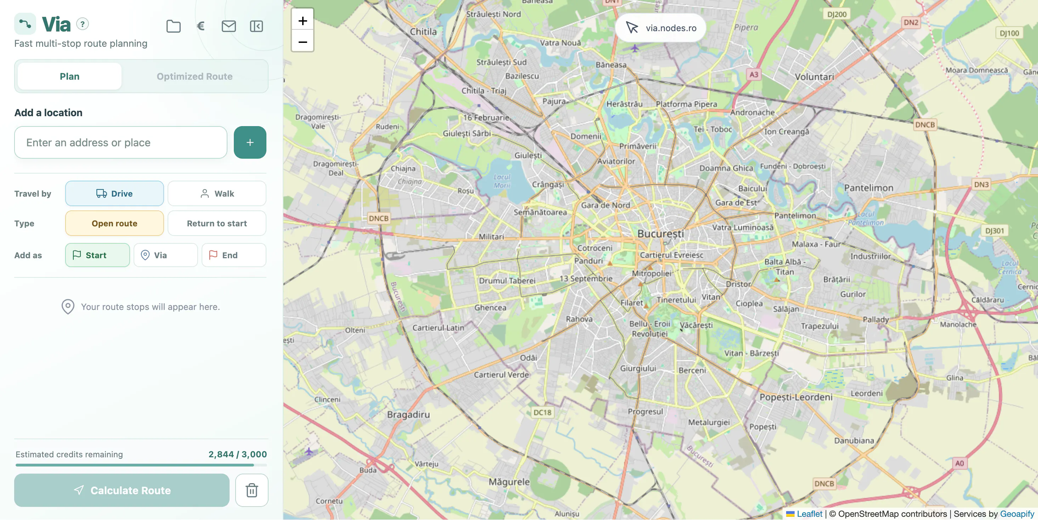Switch to the Plan tab
Screen dimensions: 1038x520
[69, 77]
